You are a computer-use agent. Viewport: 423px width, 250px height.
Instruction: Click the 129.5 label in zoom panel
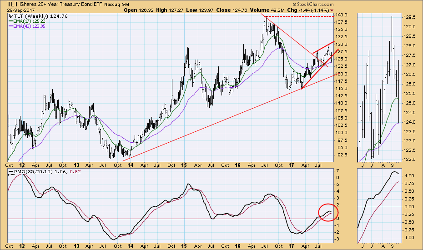coord(409,17)
